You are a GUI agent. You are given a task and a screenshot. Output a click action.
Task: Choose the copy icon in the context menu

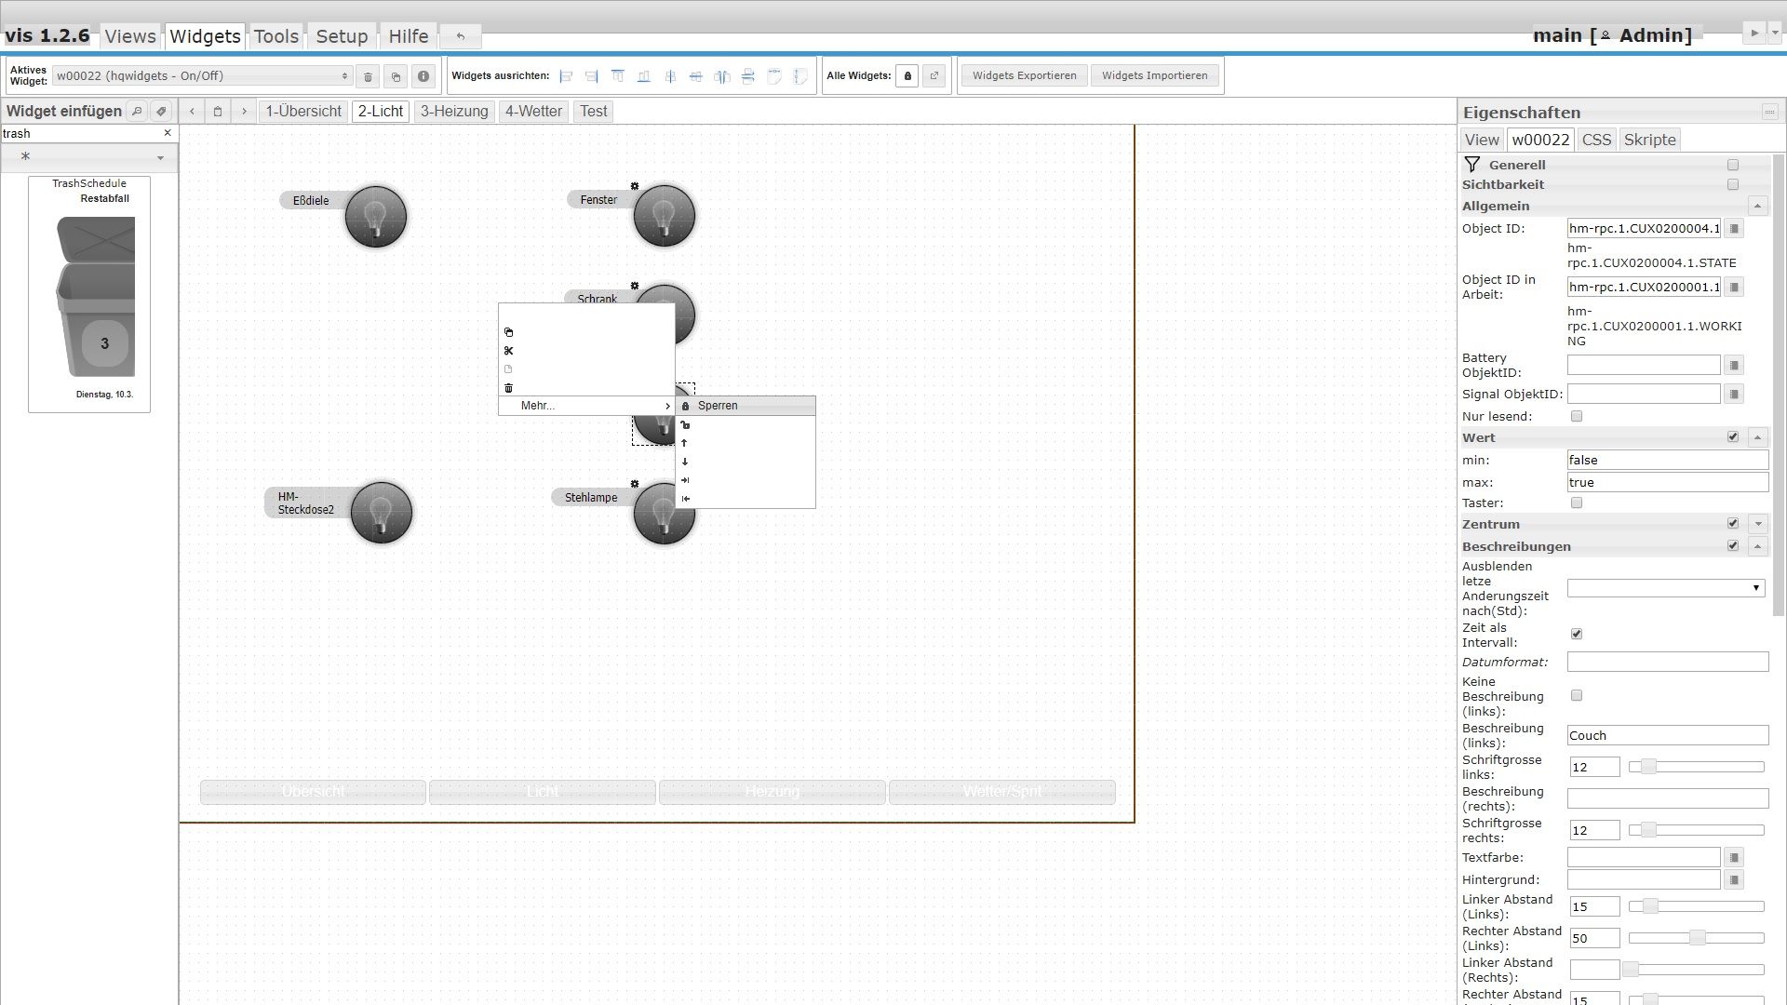click(x=508, y=332)
